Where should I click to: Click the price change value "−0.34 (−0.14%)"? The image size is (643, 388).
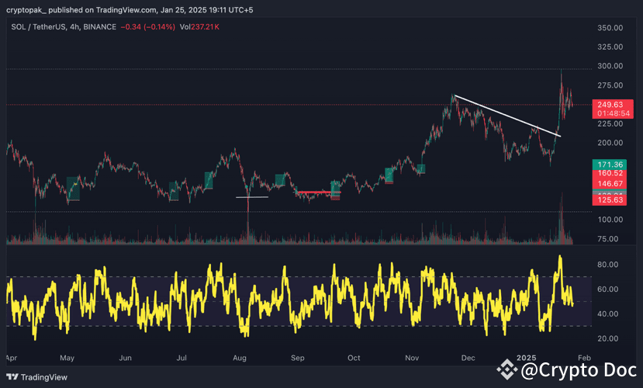click(x=147, y=27)
